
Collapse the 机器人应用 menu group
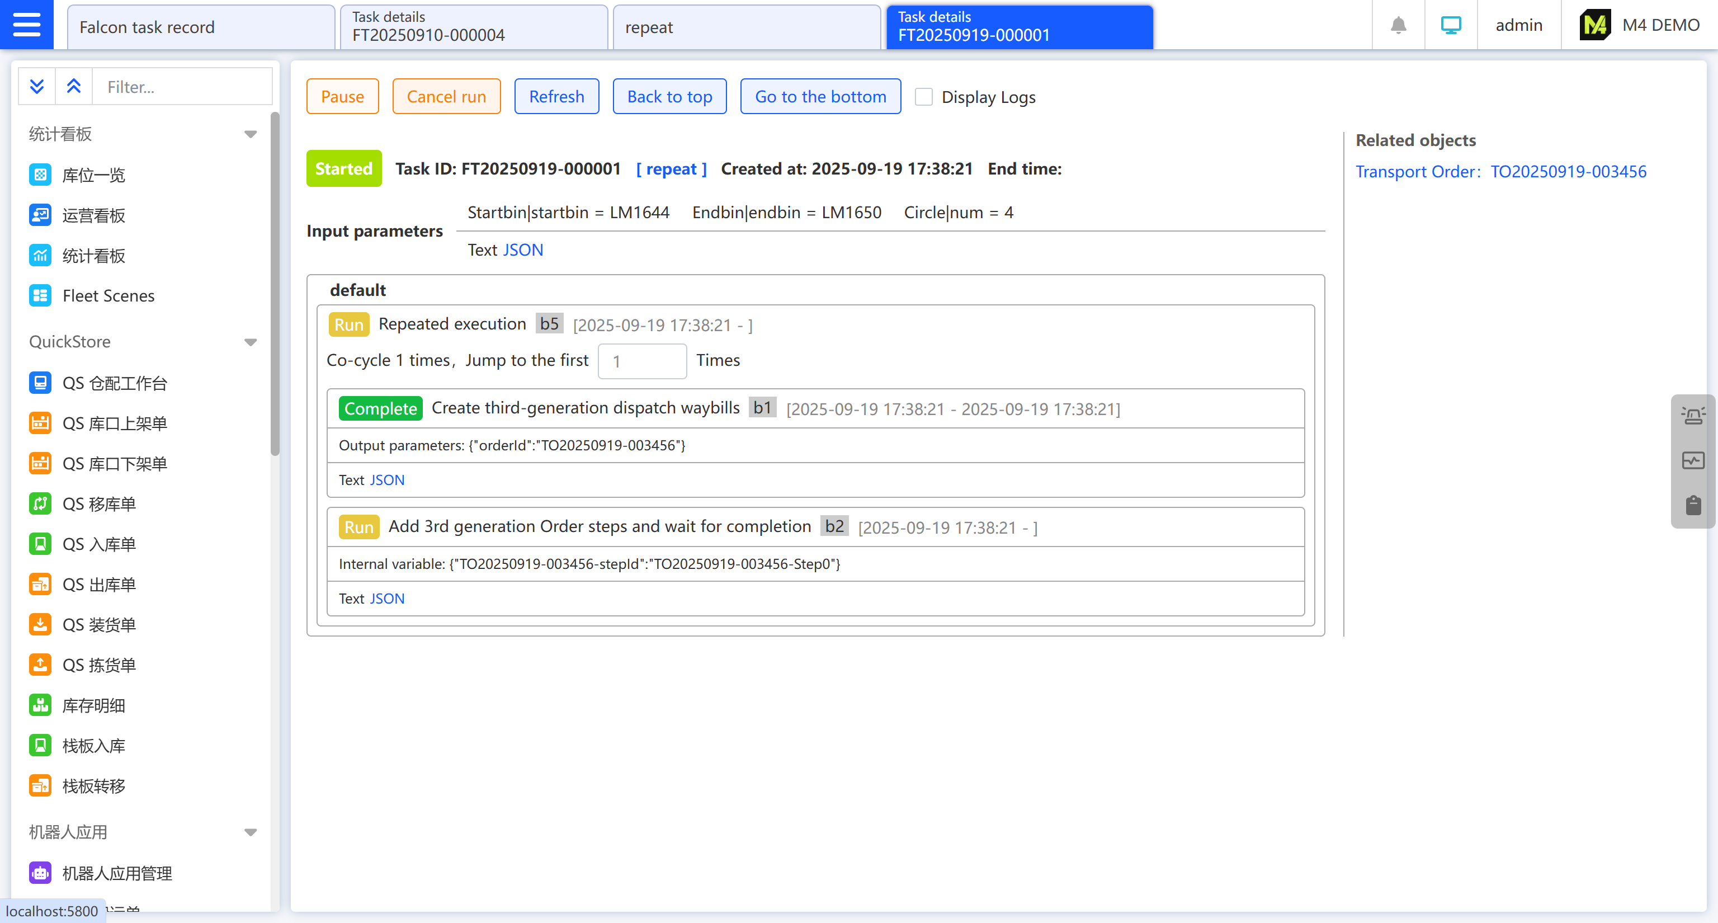click(250, 832)
